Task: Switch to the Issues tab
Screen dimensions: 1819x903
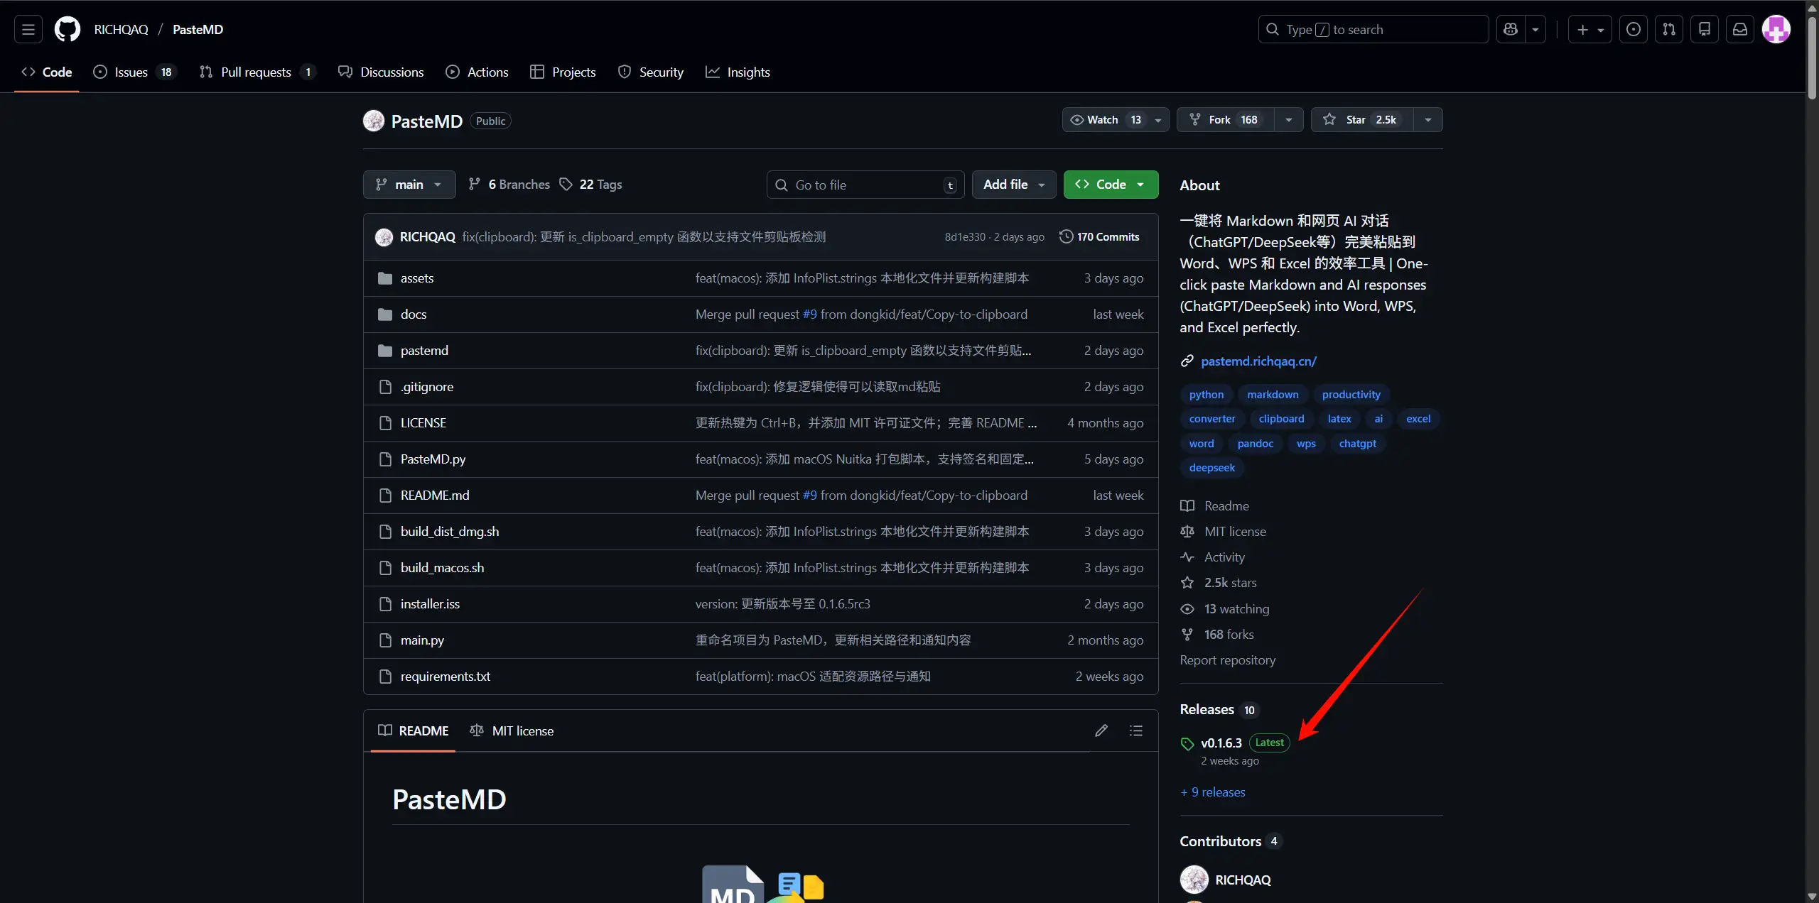Action: click(129, 72)
